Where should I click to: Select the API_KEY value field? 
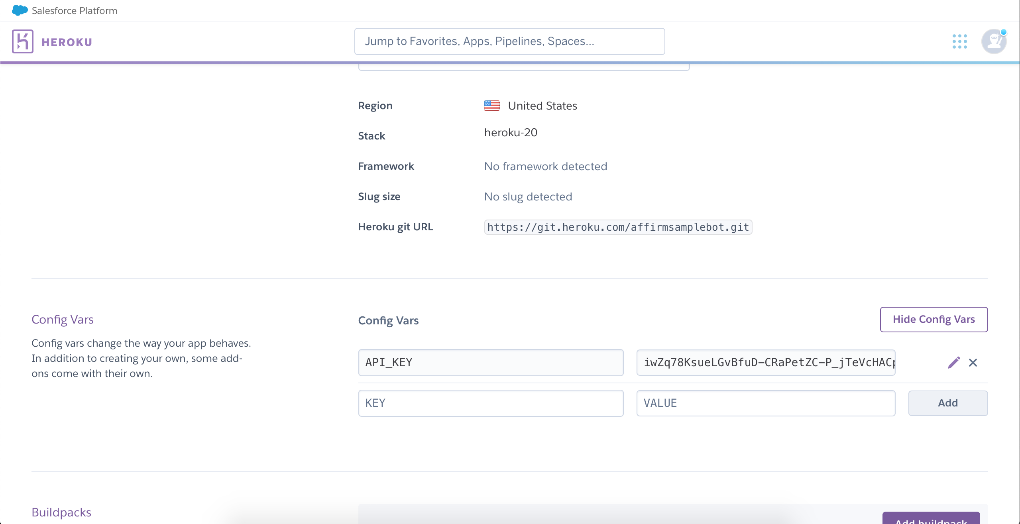click(x=766, y=363)
